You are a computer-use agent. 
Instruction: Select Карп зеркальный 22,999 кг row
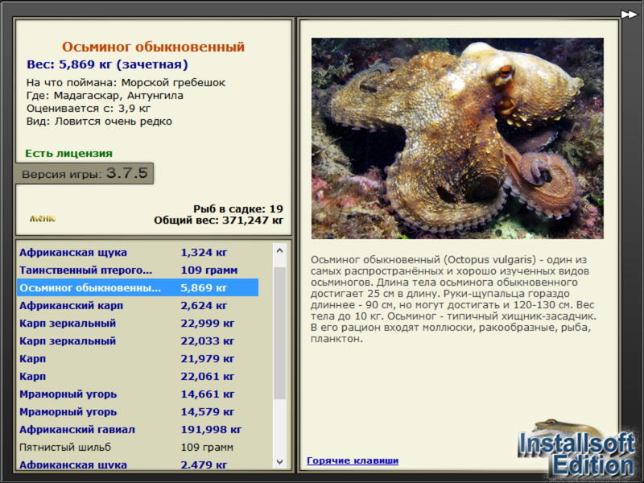click(x=138, y=324)
